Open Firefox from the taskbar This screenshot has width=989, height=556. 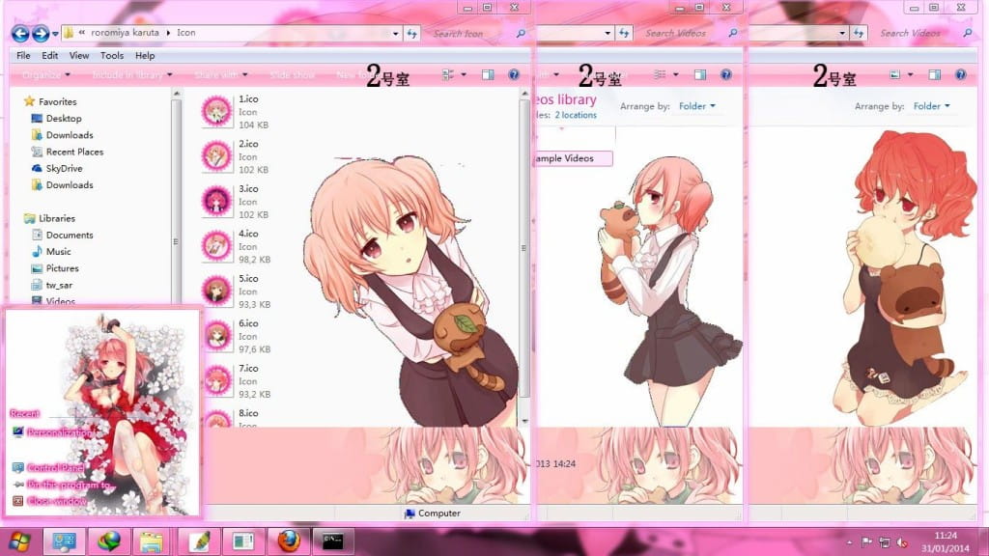288,540
